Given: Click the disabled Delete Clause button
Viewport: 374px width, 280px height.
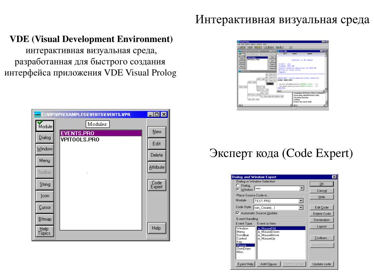Looking at the screenshot, I should tap(294, 264).
